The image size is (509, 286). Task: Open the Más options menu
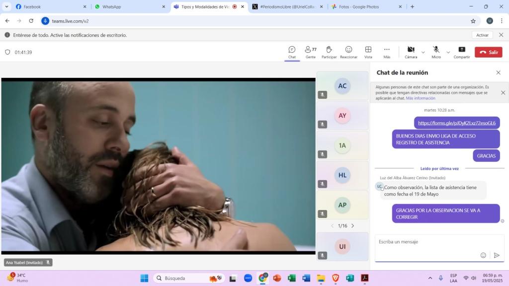pos(387,52)
